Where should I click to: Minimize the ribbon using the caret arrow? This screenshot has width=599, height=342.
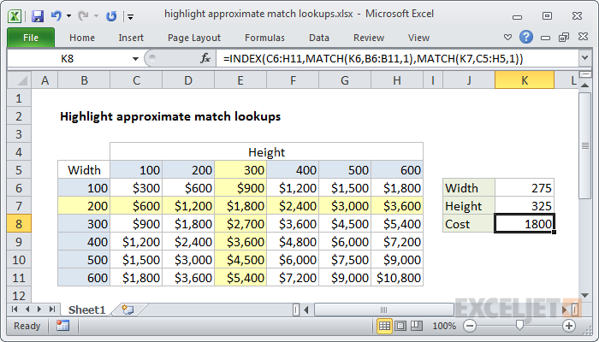[x=509, y=37]
